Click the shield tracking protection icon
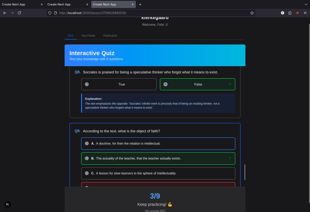Viewport: 310px width, 212px height. coord(50,13)
